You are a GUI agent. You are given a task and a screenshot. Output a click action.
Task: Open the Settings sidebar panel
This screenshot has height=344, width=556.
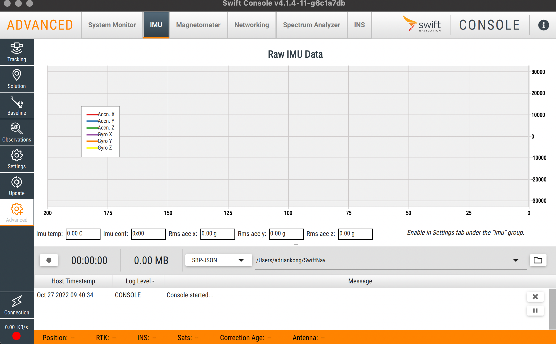pyautogui.click(x=17, y=159)
